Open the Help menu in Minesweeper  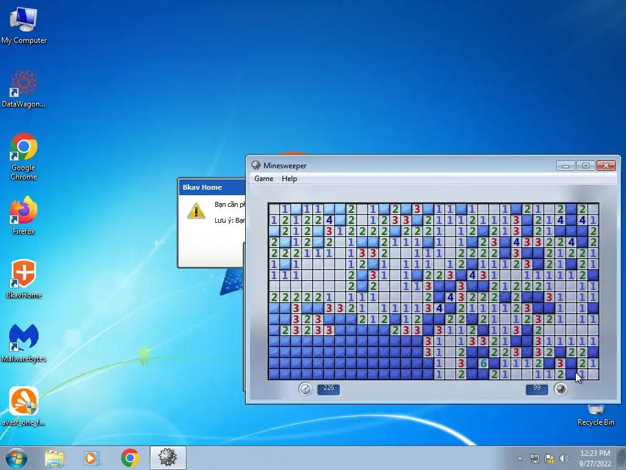tap(289, 179)
